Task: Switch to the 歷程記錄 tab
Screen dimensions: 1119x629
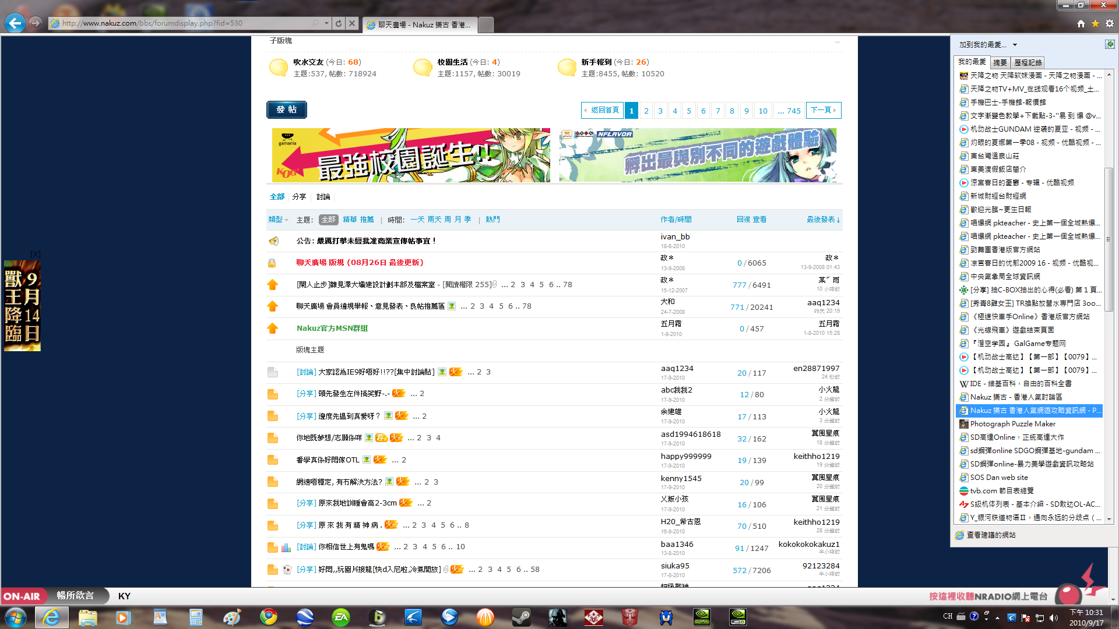Action: [x=1027, y=62]
